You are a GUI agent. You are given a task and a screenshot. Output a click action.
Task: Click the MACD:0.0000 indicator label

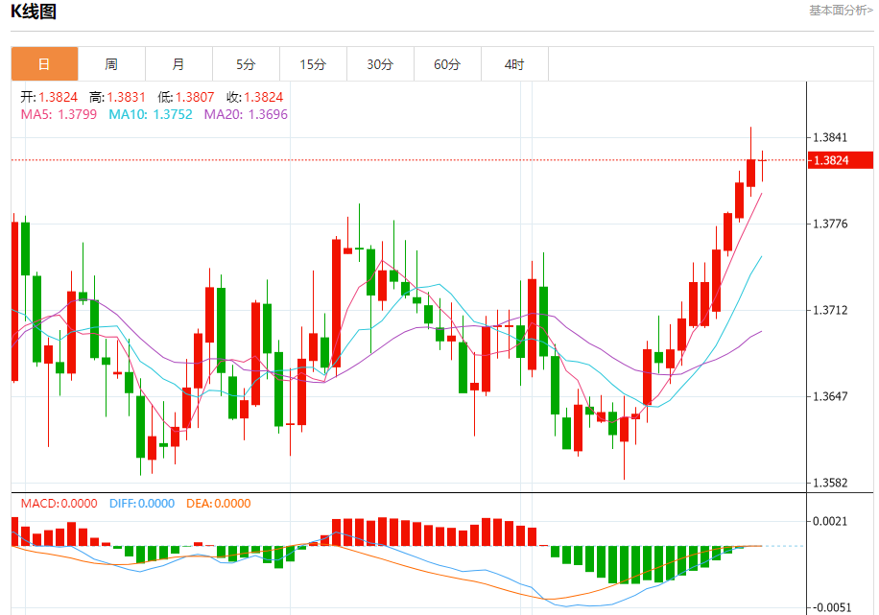click(x=59, y=504)
